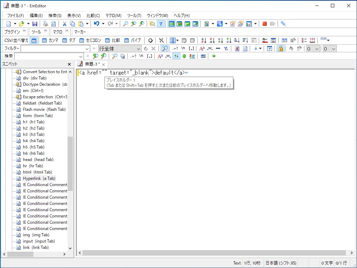Click the Undo arrow icon
Viewport: 357px width, 268px height.
[x=96, y=24]
